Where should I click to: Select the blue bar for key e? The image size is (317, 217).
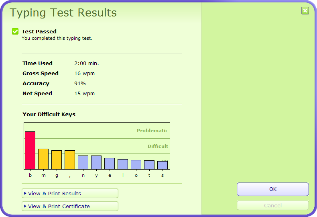coord(110,164)
